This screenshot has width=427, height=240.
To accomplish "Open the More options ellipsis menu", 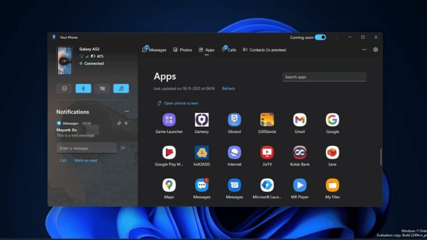I will coord(364,49).
